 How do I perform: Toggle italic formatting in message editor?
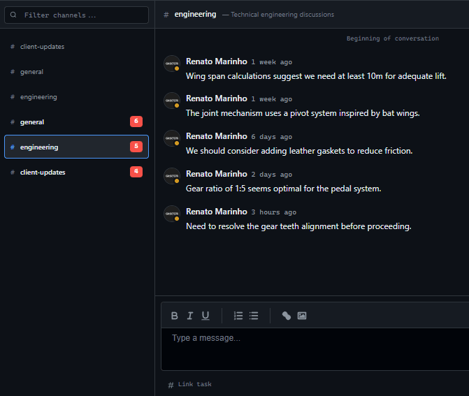190,316
